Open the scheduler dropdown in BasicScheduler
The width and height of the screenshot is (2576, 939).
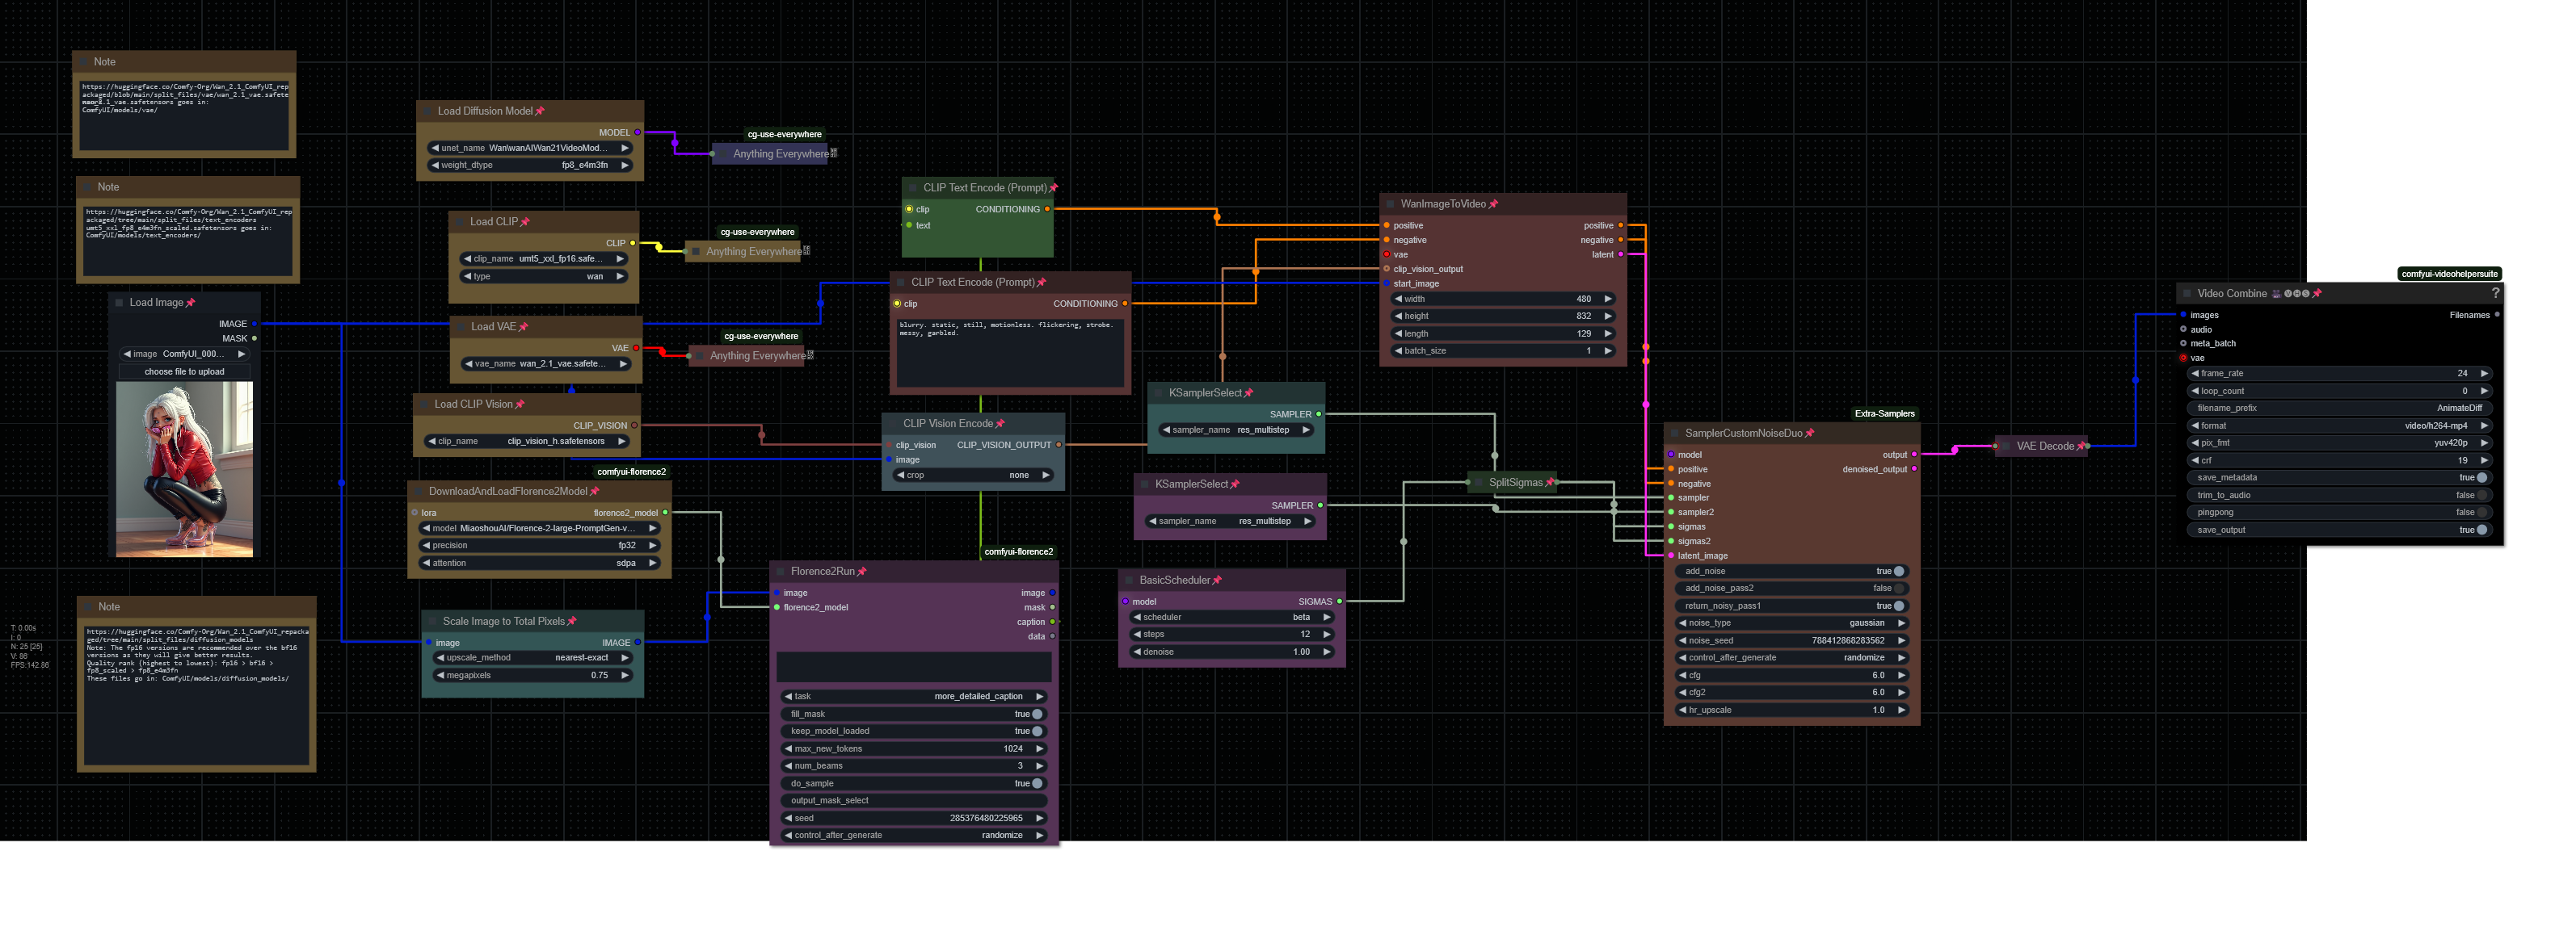[x=1231, y=618]
